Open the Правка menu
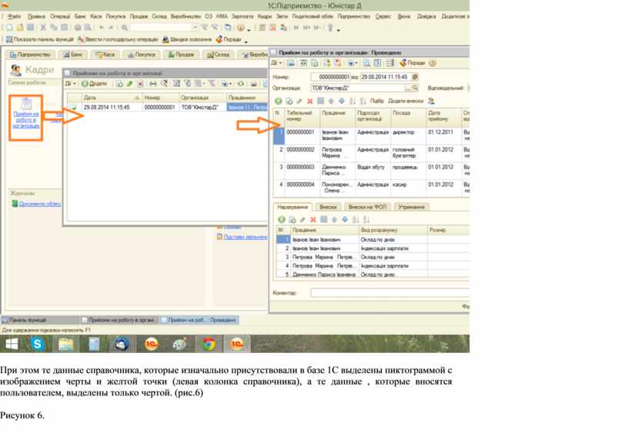 36,16
